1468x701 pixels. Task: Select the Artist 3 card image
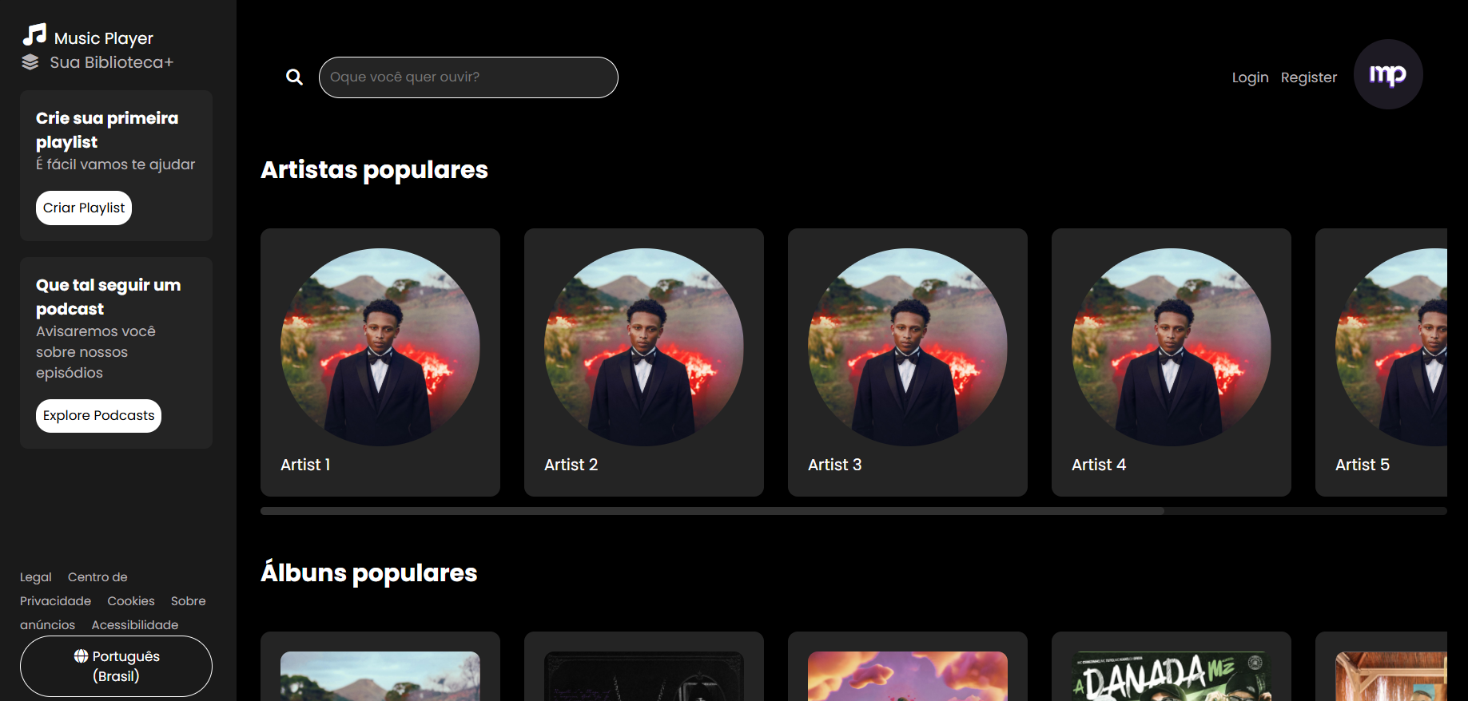click(x=907, y=347)
